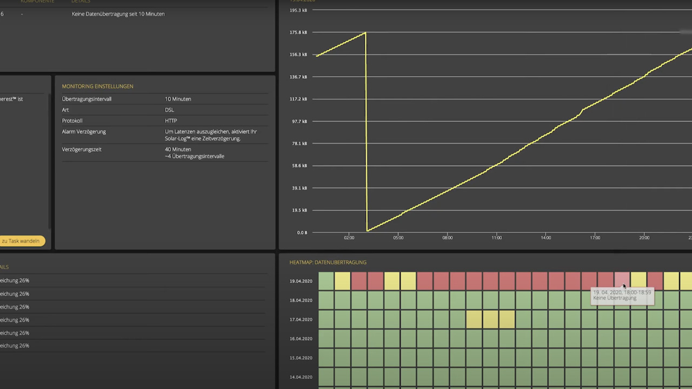Click the '~4 Übertragungsintervalle' text
Viewport: 692px width, 389px height.
coord(195,156)
